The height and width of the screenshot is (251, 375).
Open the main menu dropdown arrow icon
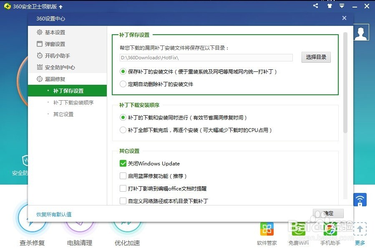(x=342, y=6)
